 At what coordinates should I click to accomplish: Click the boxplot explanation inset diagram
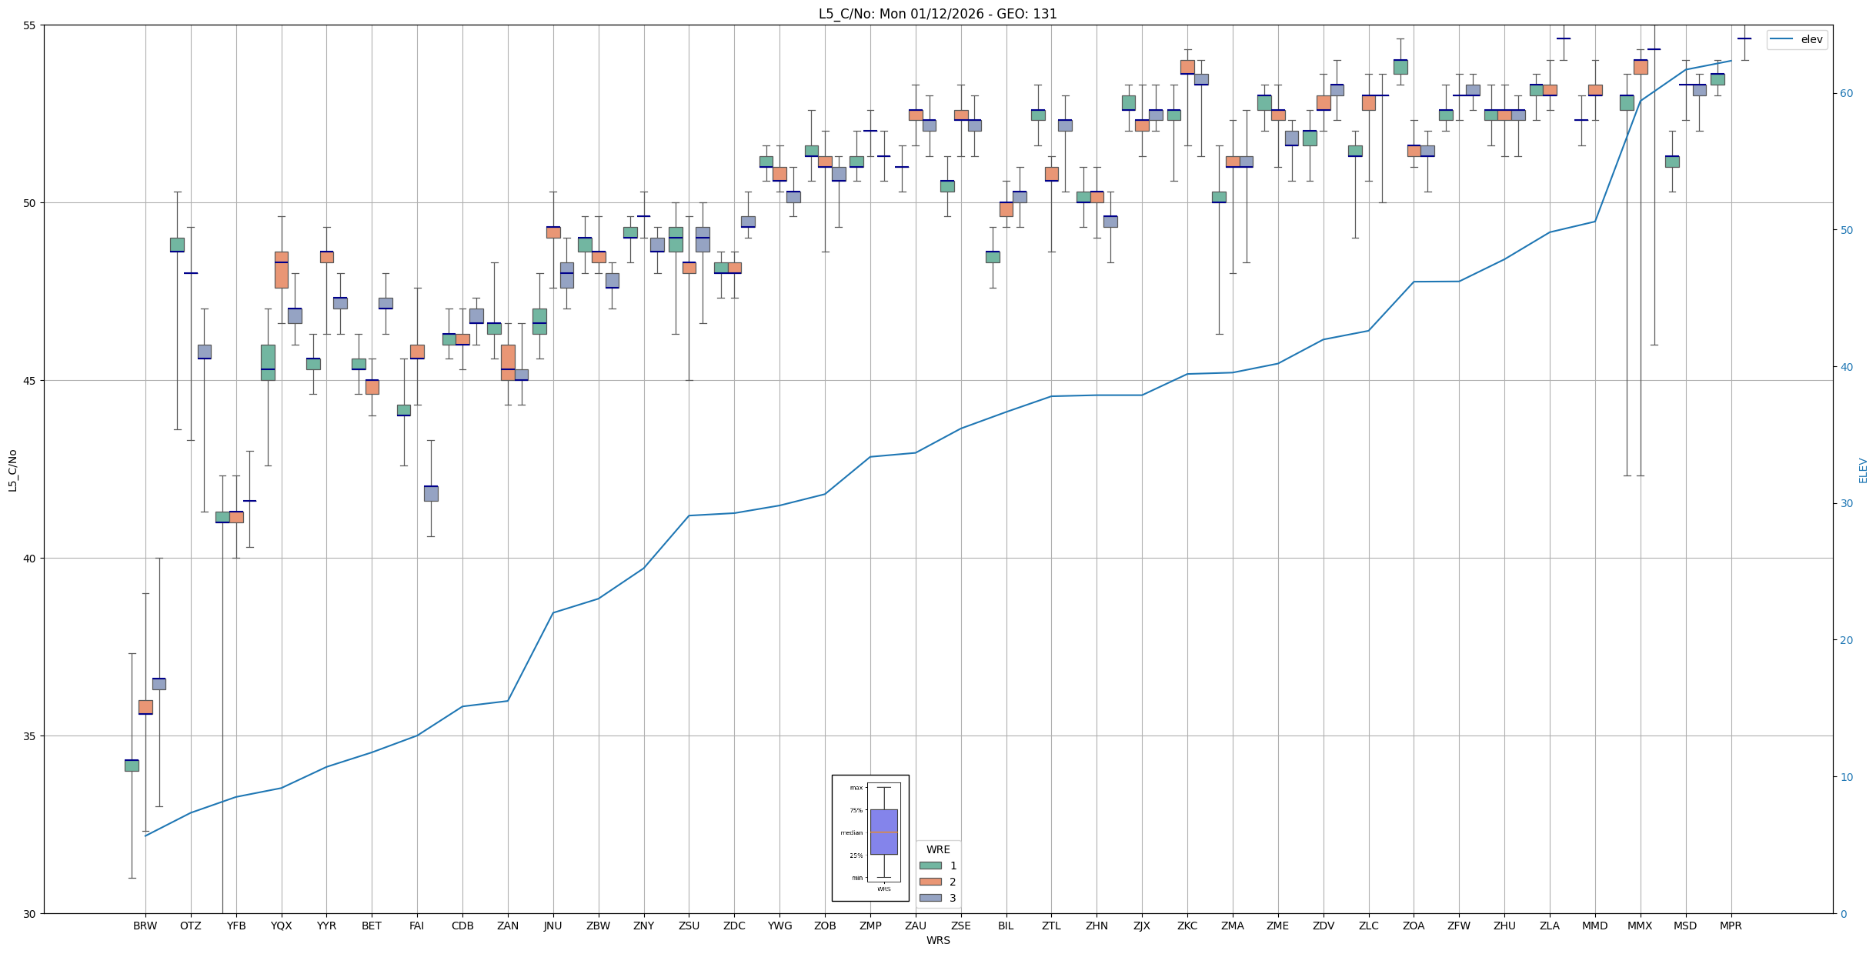tap(870, 837)
